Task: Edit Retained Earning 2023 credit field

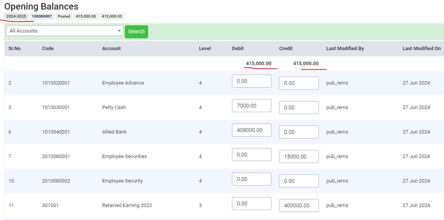Action: coord(299,205)
